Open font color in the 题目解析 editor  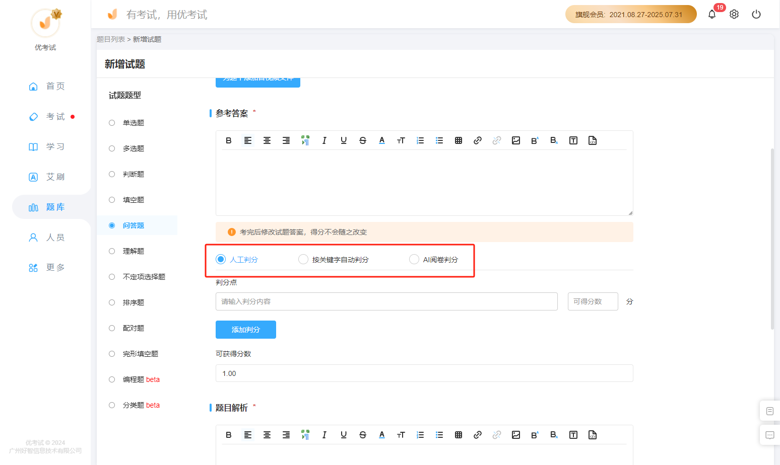click(x=382, y=435)
